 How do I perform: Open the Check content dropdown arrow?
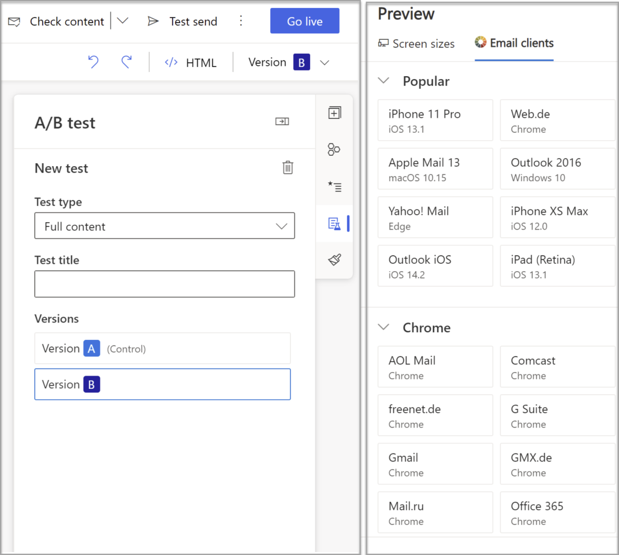click(x=123, y=21)
